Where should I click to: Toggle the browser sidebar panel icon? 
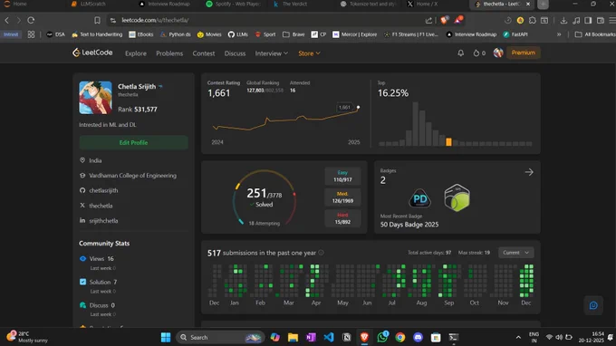coord(588,20)
